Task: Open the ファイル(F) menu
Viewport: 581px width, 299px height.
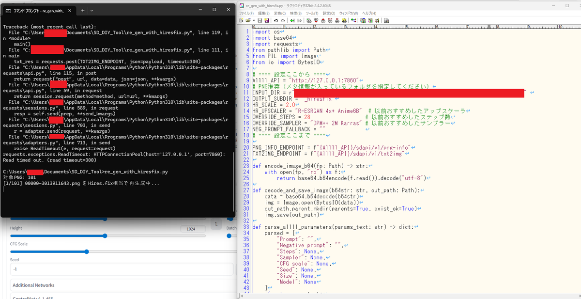Action: [246, 13]
